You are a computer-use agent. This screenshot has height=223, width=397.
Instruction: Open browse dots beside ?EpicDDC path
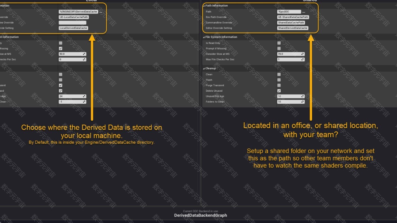(304, 12)
